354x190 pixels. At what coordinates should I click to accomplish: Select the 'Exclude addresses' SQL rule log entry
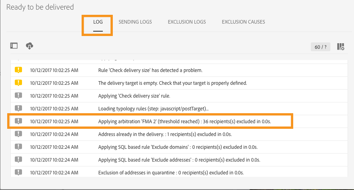click(x=179, y=160)
